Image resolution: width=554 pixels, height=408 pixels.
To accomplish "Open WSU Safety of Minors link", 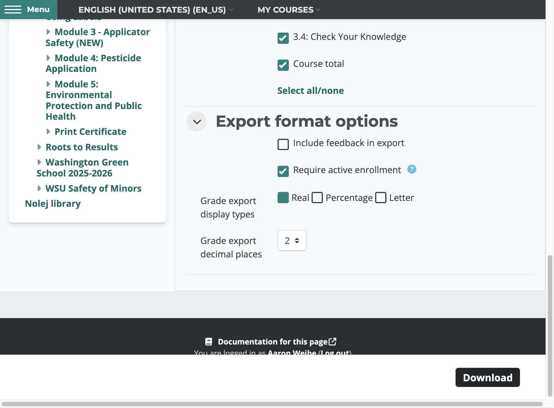I will (x=93, y=189).
